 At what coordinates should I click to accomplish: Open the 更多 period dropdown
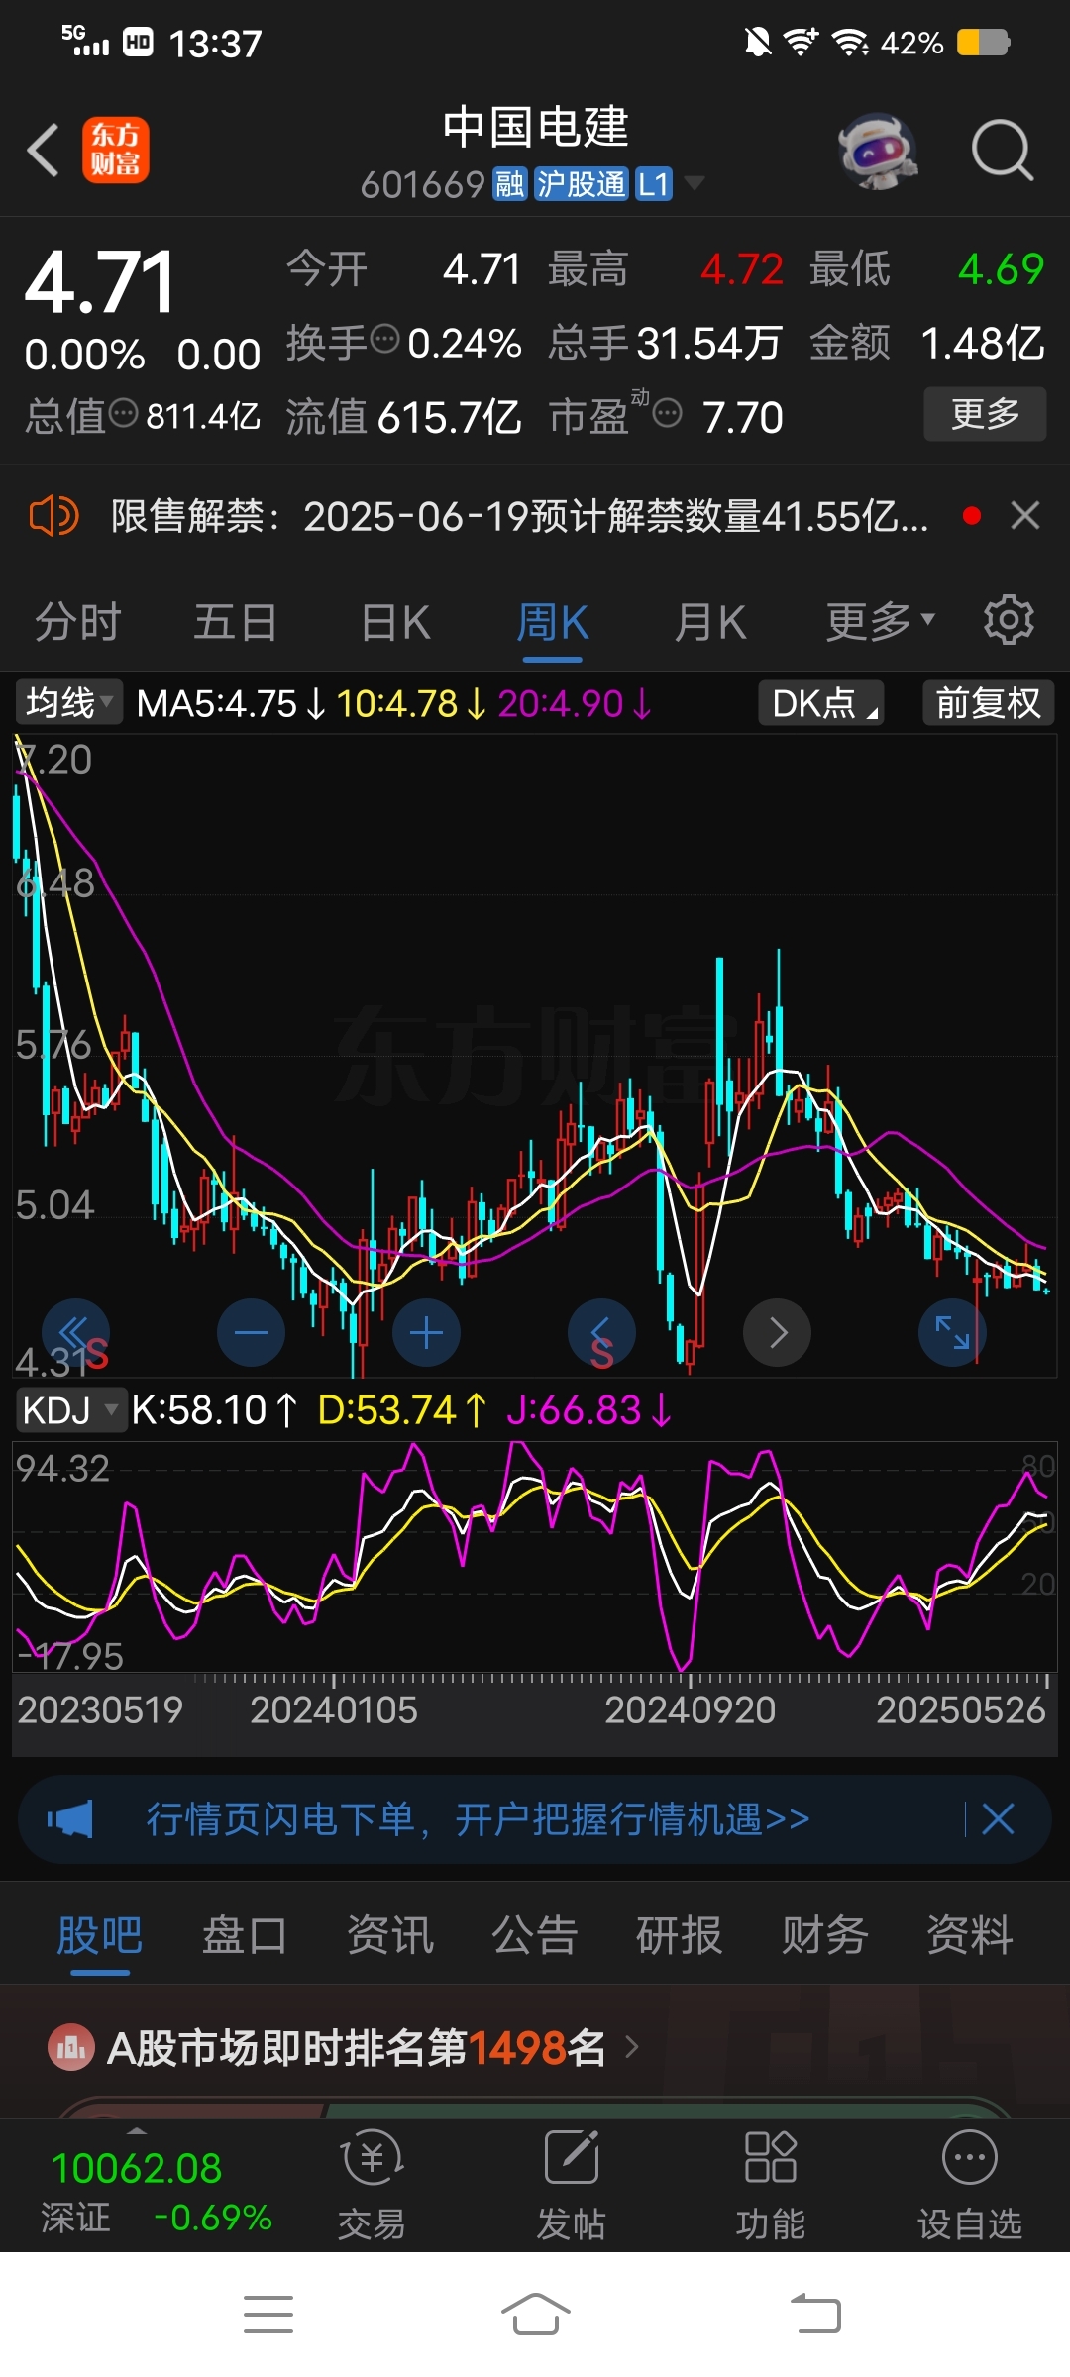881,622
